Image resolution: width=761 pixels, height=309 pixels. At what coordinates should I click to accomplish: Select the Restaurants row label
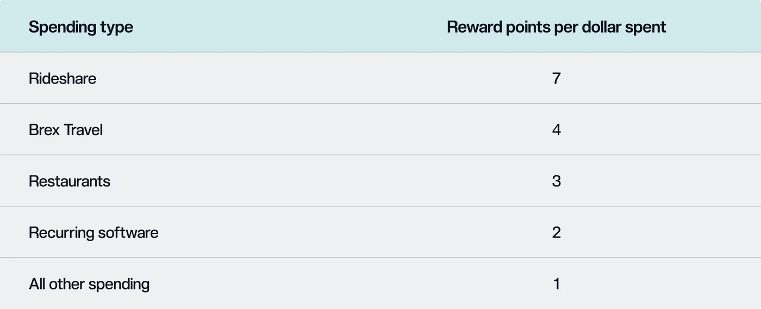coord(69,181)
